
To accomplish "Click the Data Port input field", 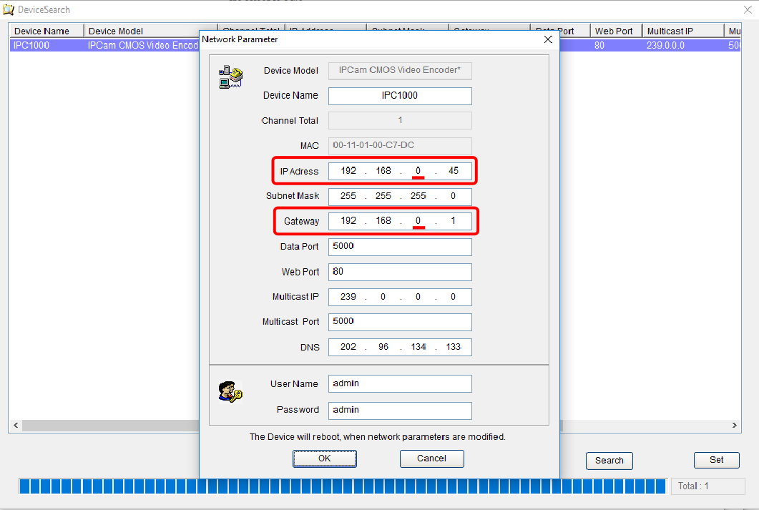I will click(400, 247).
